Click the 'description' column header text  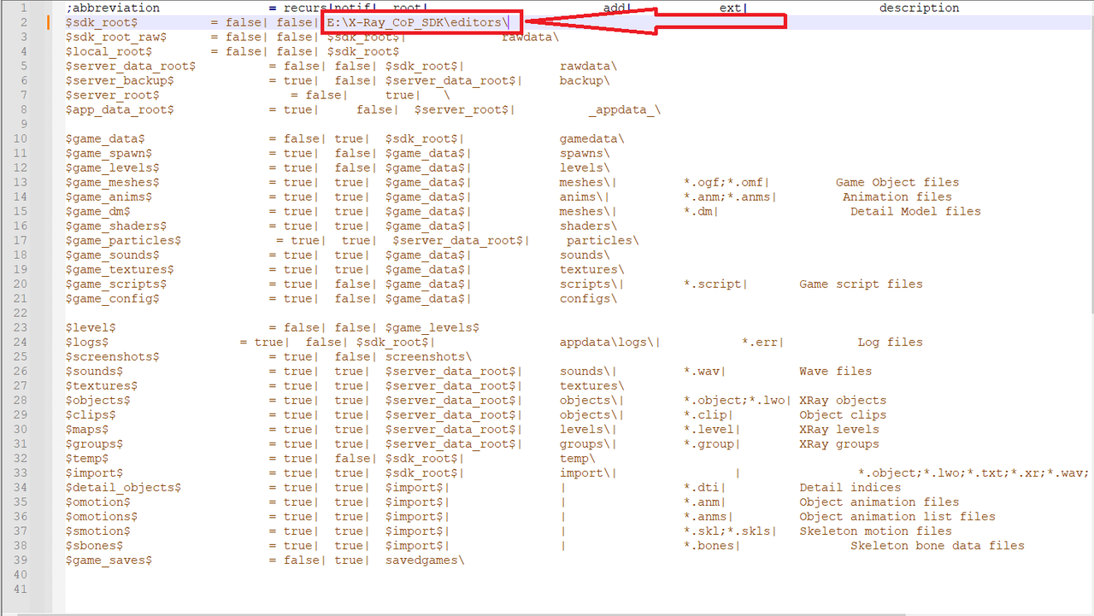coord(920,8)
